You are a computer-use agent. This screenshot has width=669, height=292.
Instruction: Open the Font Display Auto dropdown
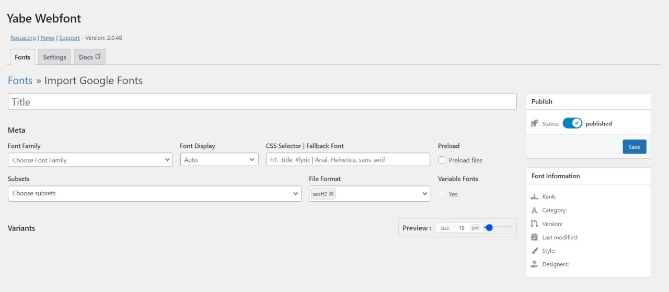coord(220,160)
